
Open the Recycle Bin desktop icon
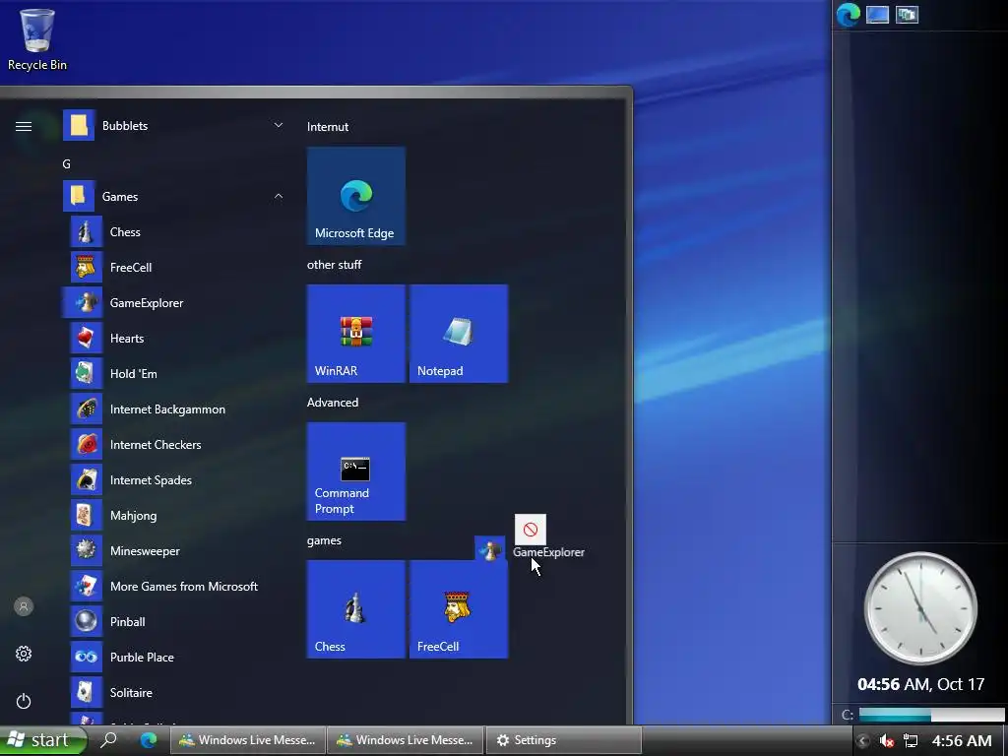37,38
